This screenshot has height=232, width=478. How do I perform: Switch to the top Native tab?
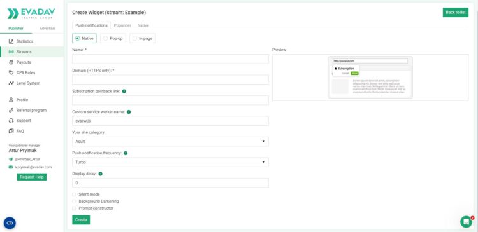point(143,25)
